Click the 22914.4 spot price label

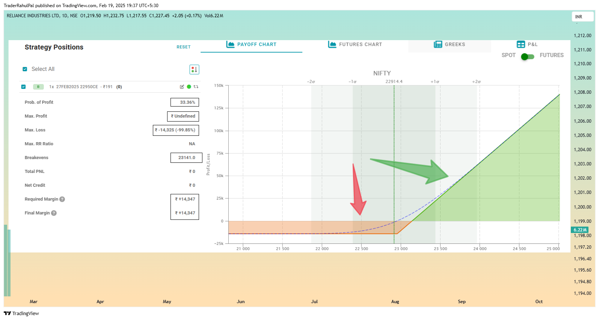coord(394,81)
